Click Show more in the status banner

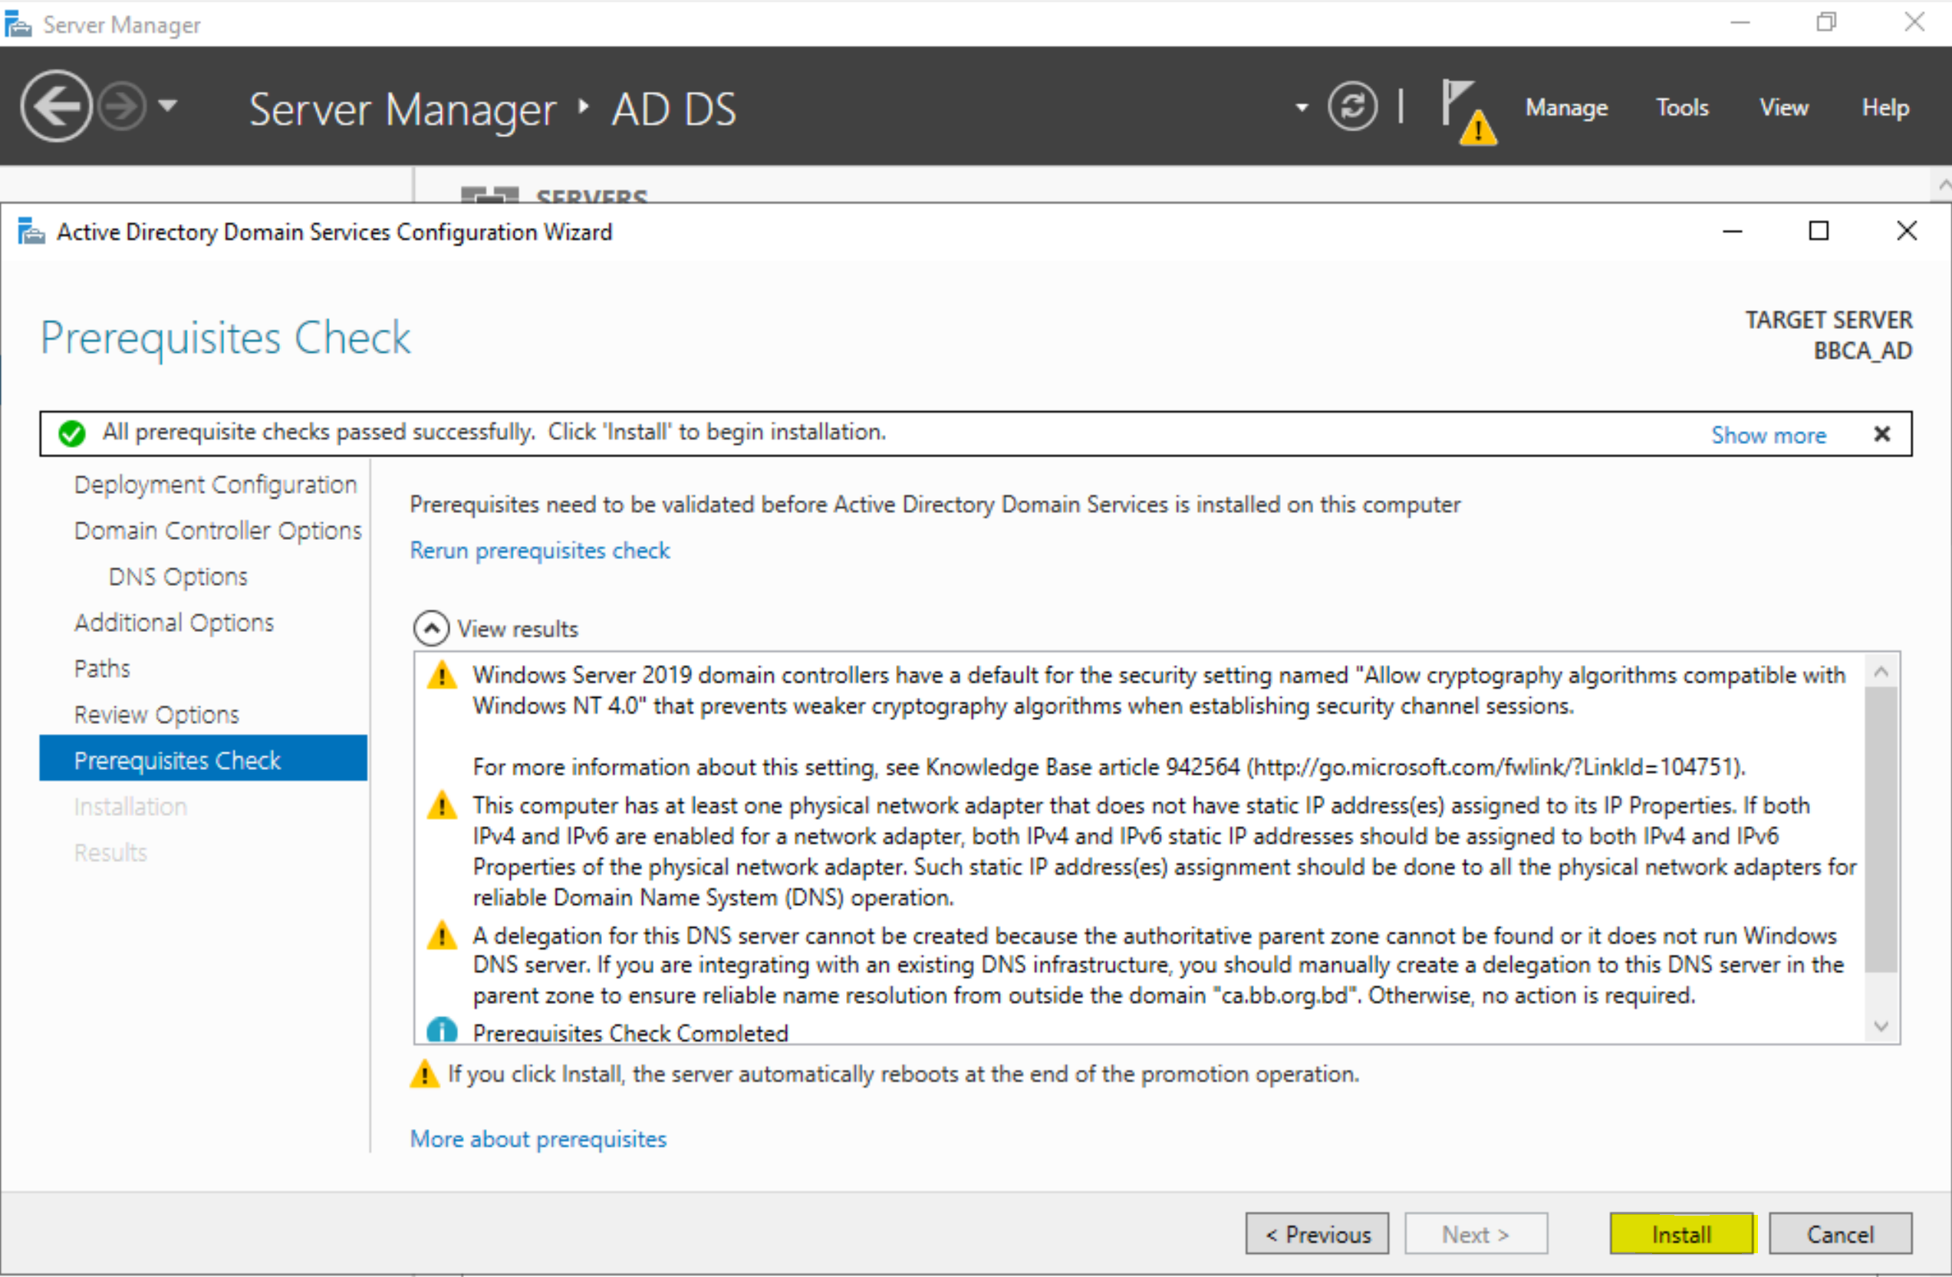(x=1768, y=435)
